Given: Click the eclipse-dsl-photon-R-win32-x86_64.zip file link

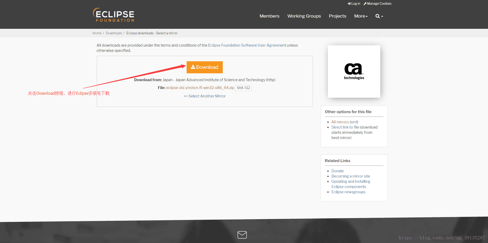Looking at the screenshot, I should [200, 88].
